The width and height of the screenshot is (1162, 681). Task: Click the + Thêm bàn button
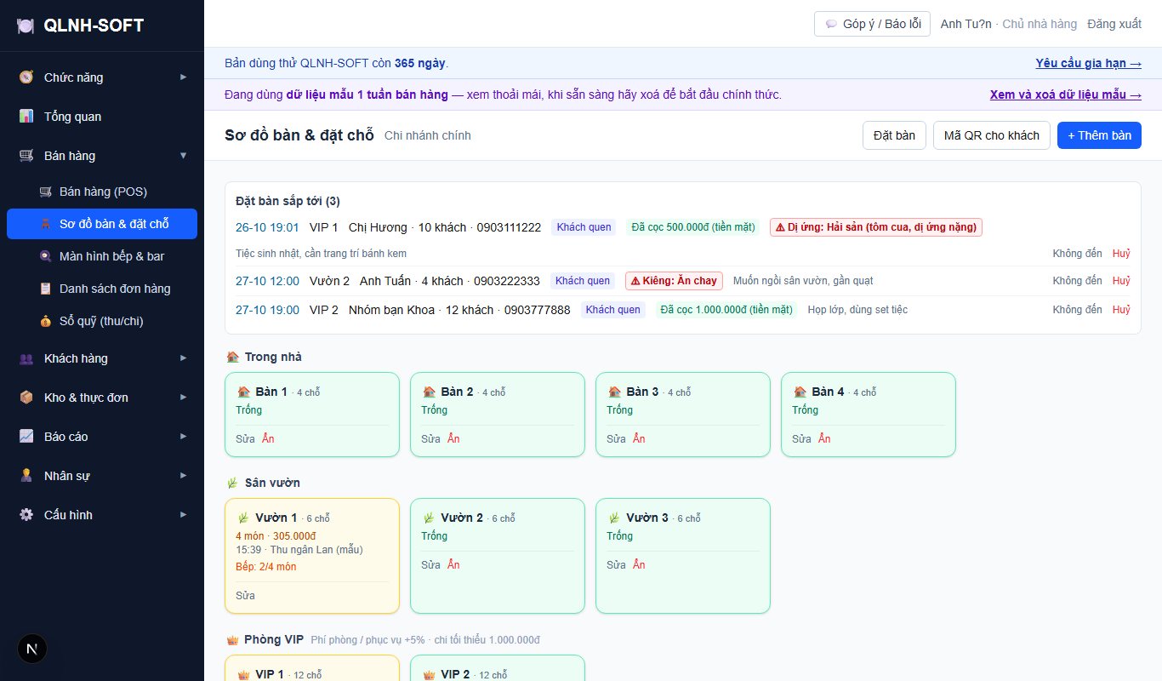click(1099, 135)
